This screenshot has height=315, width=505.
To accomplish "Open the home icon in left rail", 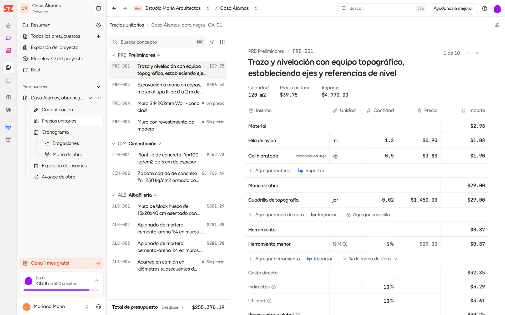I will click(8, 25).
